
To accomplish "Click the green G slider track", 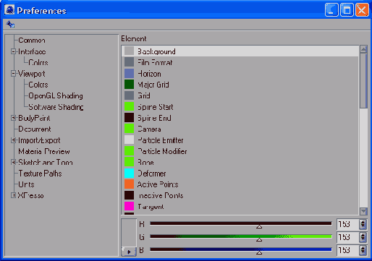I will point(241,236).
